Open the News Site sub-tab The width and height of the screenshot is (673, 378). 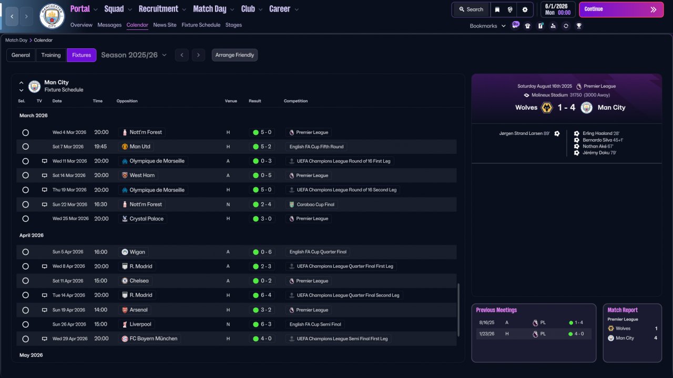click(165, 25)
